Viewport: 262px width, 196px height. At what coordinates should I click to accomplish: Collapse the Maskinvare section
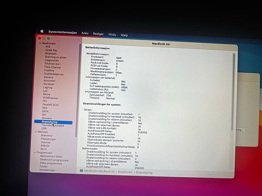click(40, 43)
